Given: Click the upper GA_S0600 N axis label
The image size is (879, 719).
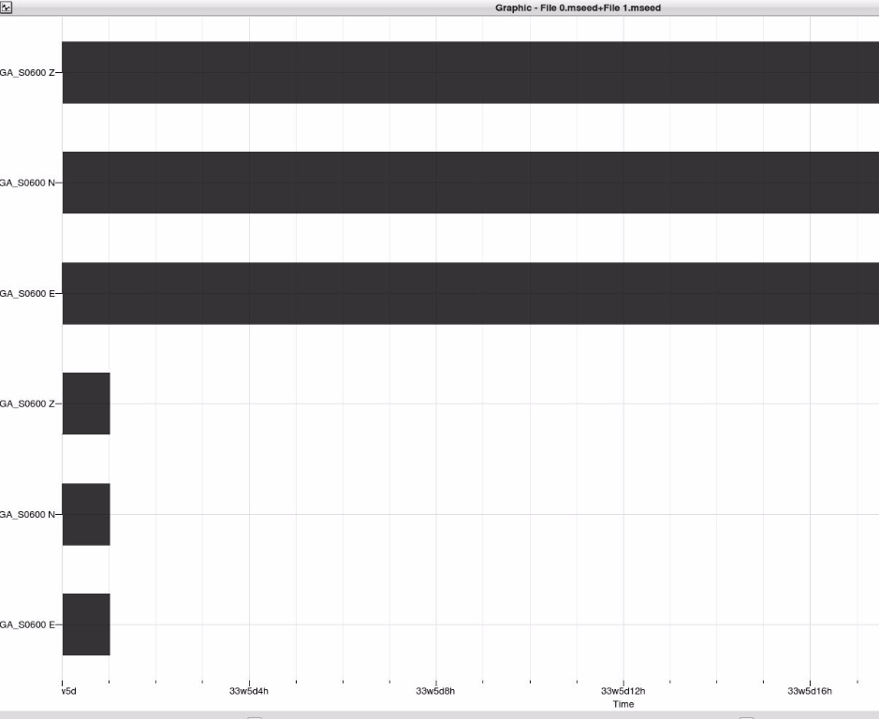Looking at the screenshot, I should (27, 183).
